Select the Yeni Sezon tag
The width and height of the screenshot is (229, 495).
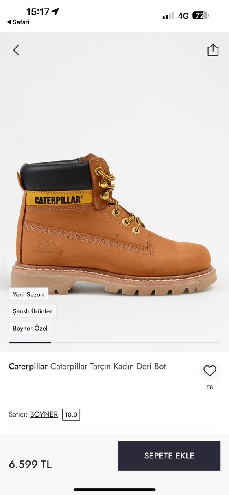(x=28, y=294)
